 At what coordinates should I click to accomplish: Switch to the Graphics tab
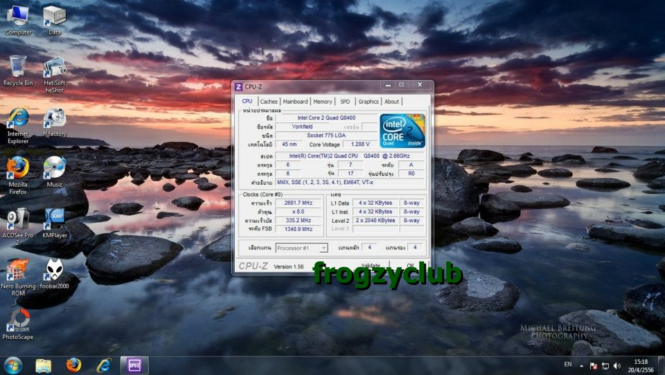[x=368, y=102]
